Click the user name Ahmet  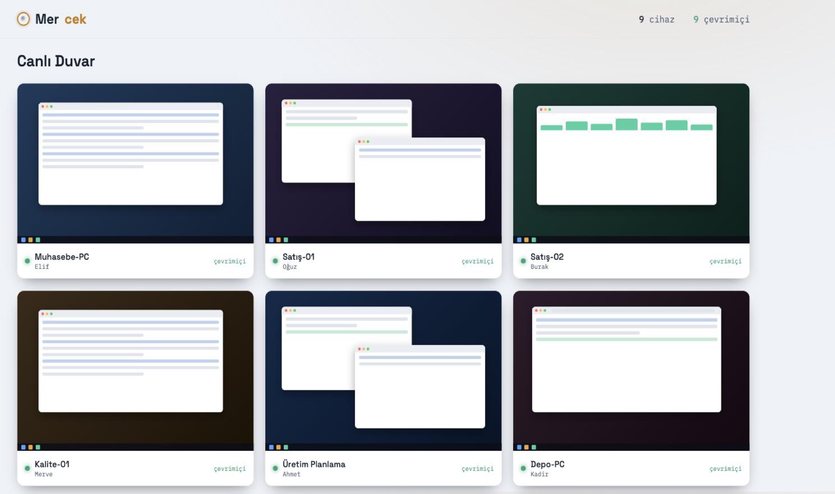click(x=291, y=474)
